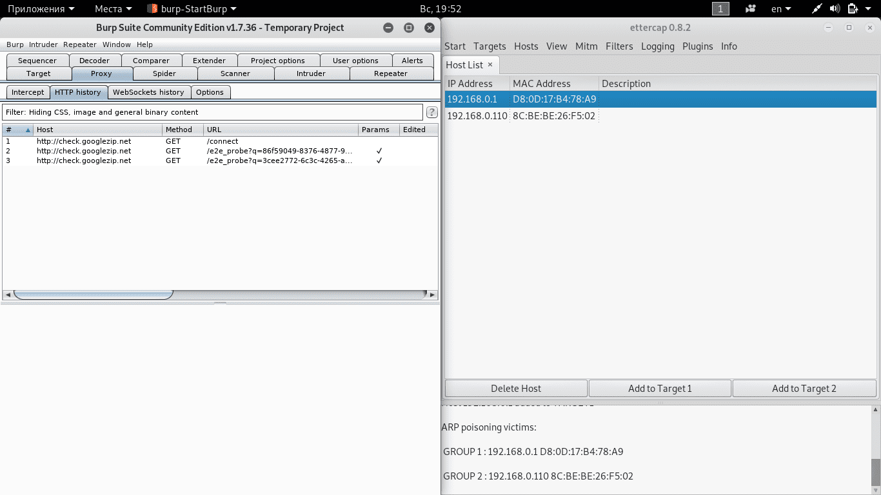Open the Места menu

pyautogui.click(x=113, y=9)
